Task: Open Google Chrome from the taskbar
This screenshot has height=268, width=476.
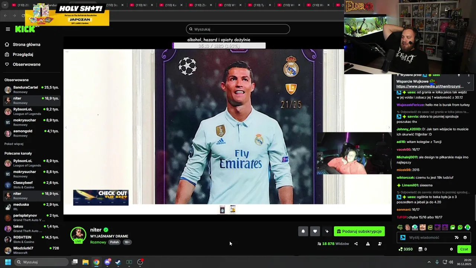Action: click(x=96, y=262)
